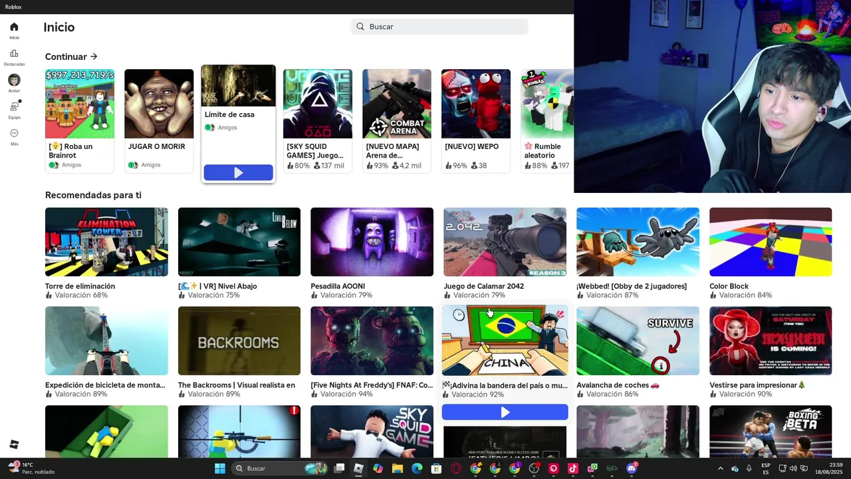Open Task View icon in taskbar
The width and height of the screenshot is (851, 479).
tap(339, 468)
